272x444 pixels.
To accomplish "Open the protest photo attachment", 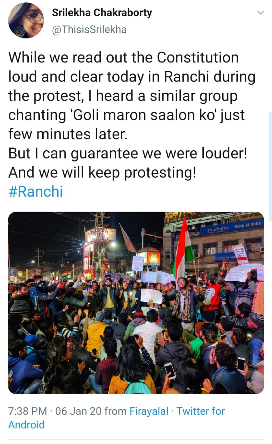I will 136,303.
